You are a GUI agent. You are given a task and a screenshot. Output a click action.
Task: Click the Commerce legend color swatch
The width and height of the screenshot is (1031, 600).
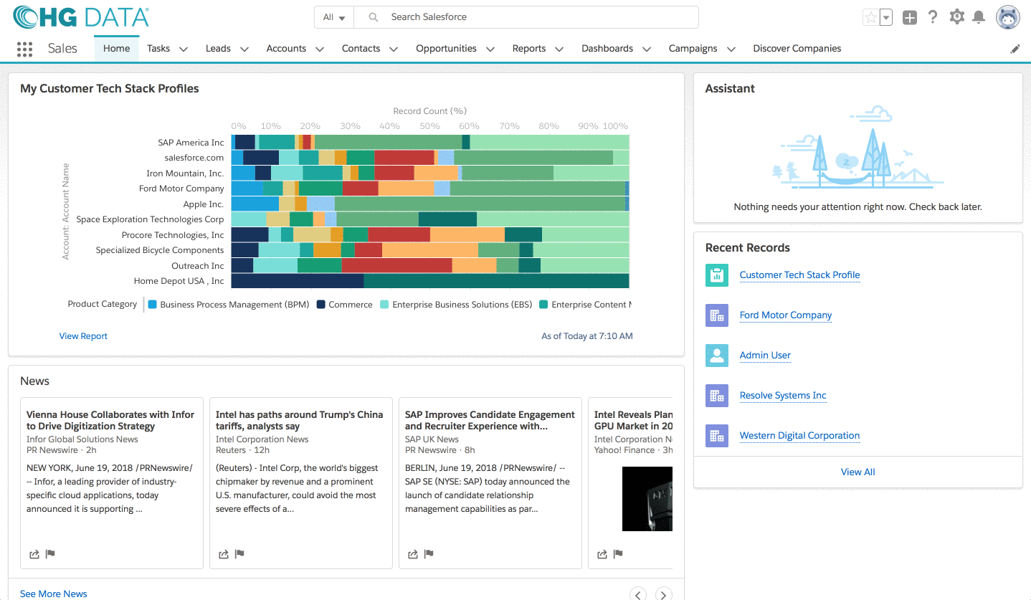[x=321, y=305]
